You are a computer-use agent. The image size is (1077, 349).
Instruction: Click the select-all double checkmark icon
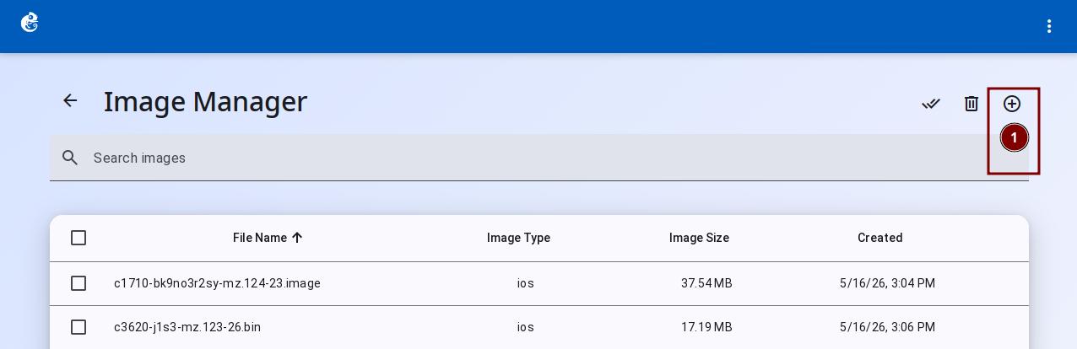coord(931,104)
